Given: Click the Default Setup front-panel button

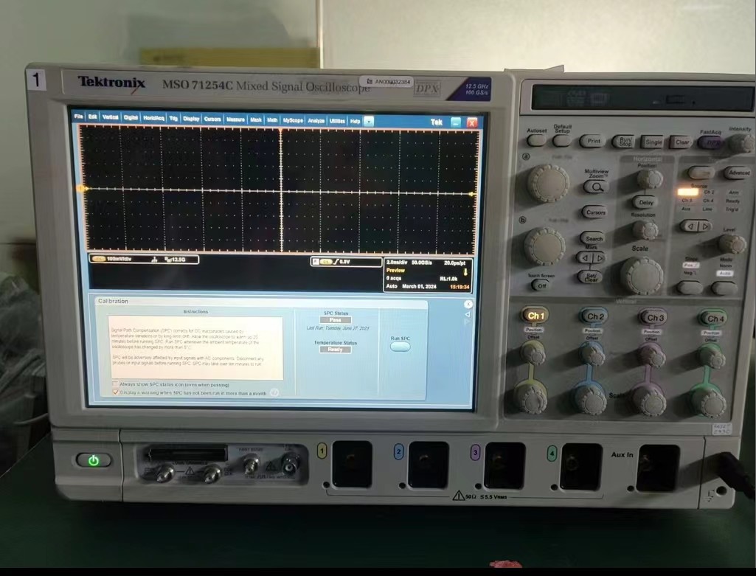Looking at the screenshot, I should 562,140.
